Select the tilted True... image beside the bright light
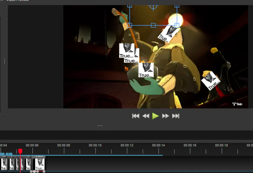The image size is (253, 173). 168,34
